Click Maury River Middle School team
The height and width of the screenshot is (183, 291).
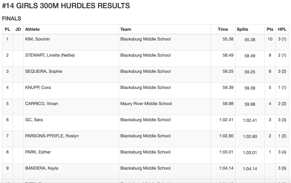pyautogui.click(x=146, y=104)
